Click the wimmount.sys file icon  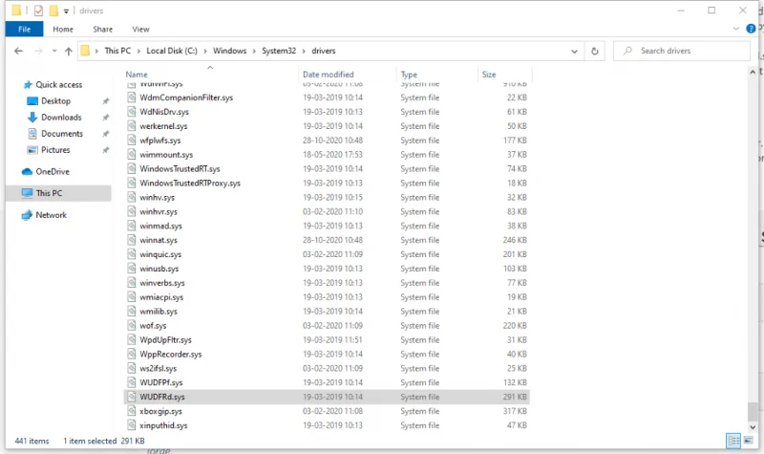tap(131, 155)
